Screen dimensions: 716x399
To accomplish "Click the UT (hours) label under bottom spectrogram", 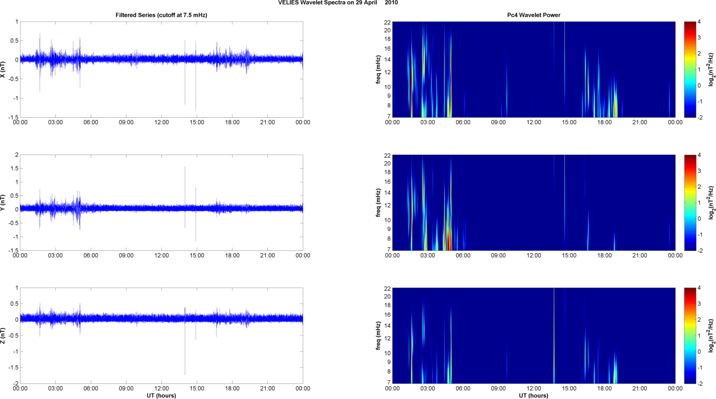I will (x=533, y=396).
